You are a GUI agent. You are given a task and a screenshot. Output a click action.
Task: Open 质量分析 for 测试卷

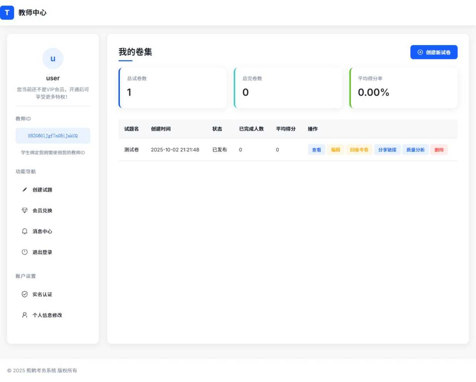tap(415, 149)
